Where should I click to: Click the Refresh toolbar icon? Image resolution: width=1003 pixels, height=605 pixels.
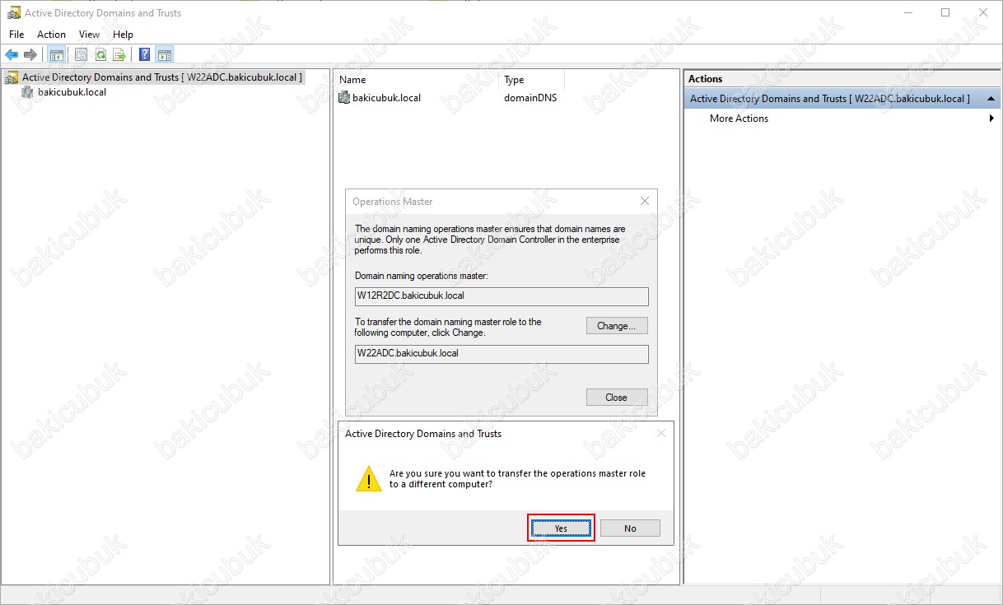pos(100,55)
